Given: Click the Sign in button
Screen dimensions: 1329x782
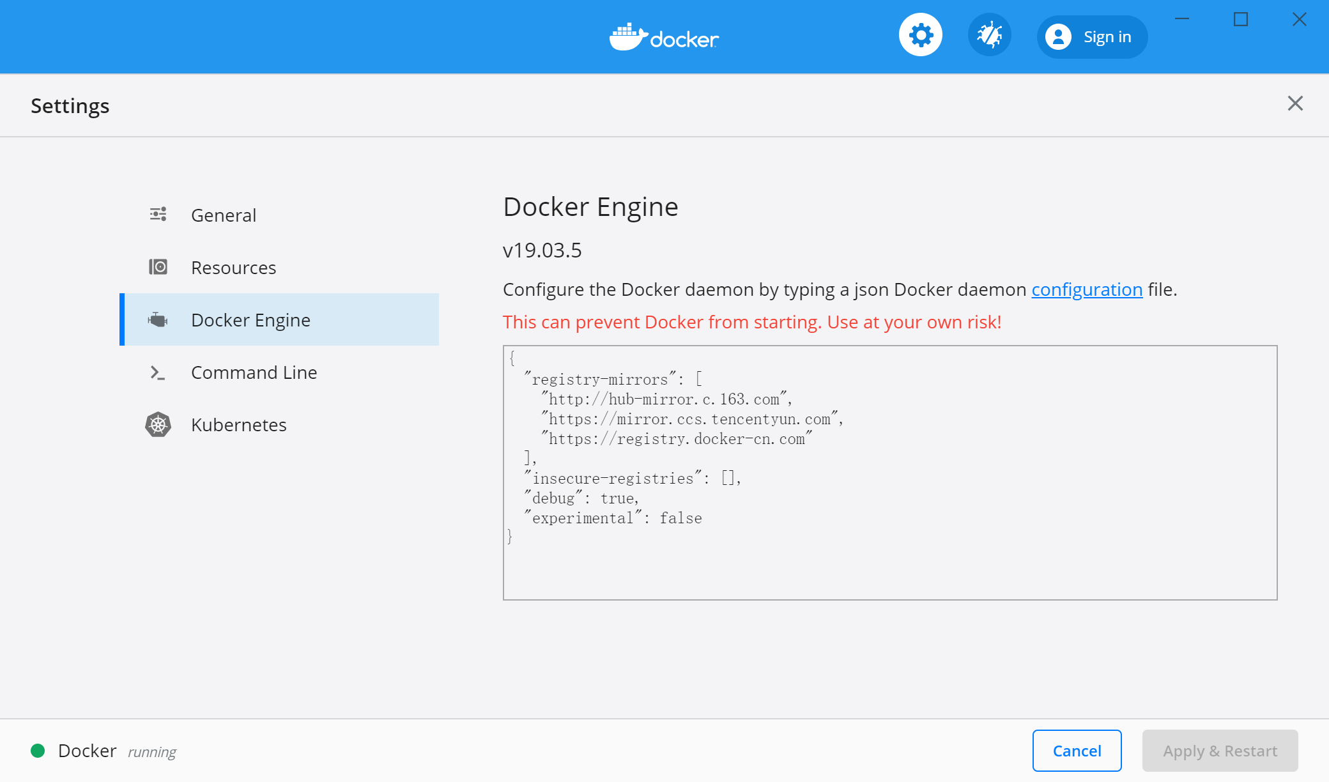Looking at the screenshot, I should click(1092, 37).
